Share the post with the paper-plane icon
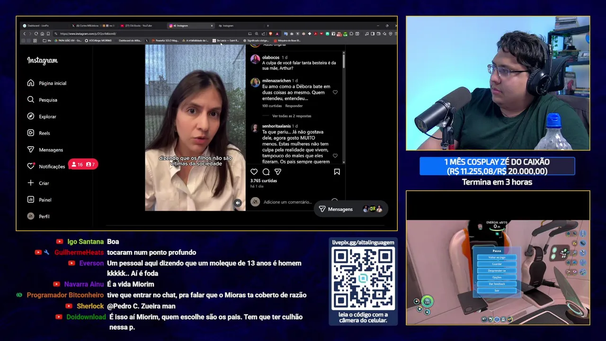Viewport: 606px width, 341px height. click(278, 172)
